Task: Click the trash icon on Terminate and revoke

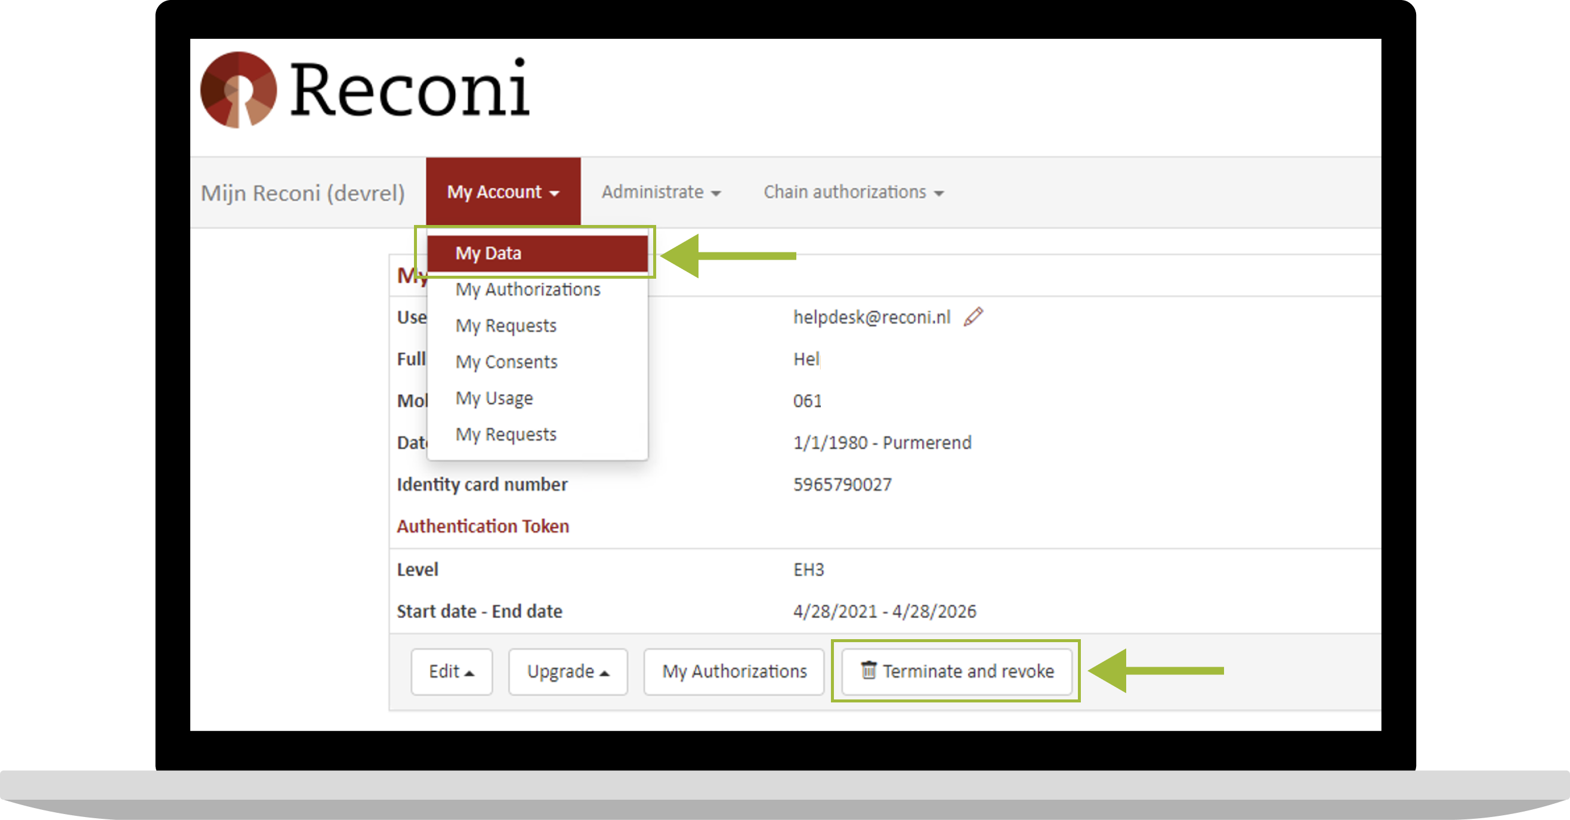Action: point(868,670)
